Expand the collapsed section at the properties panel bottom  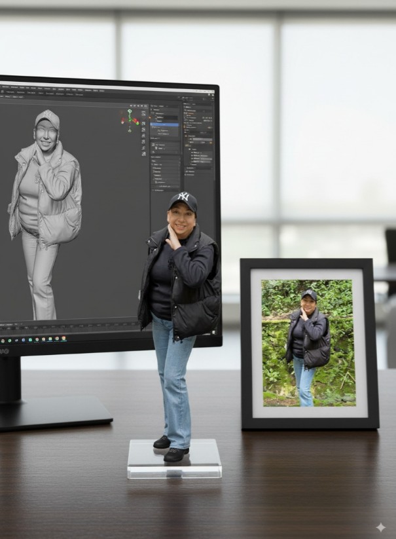click(x=186, y=175)
